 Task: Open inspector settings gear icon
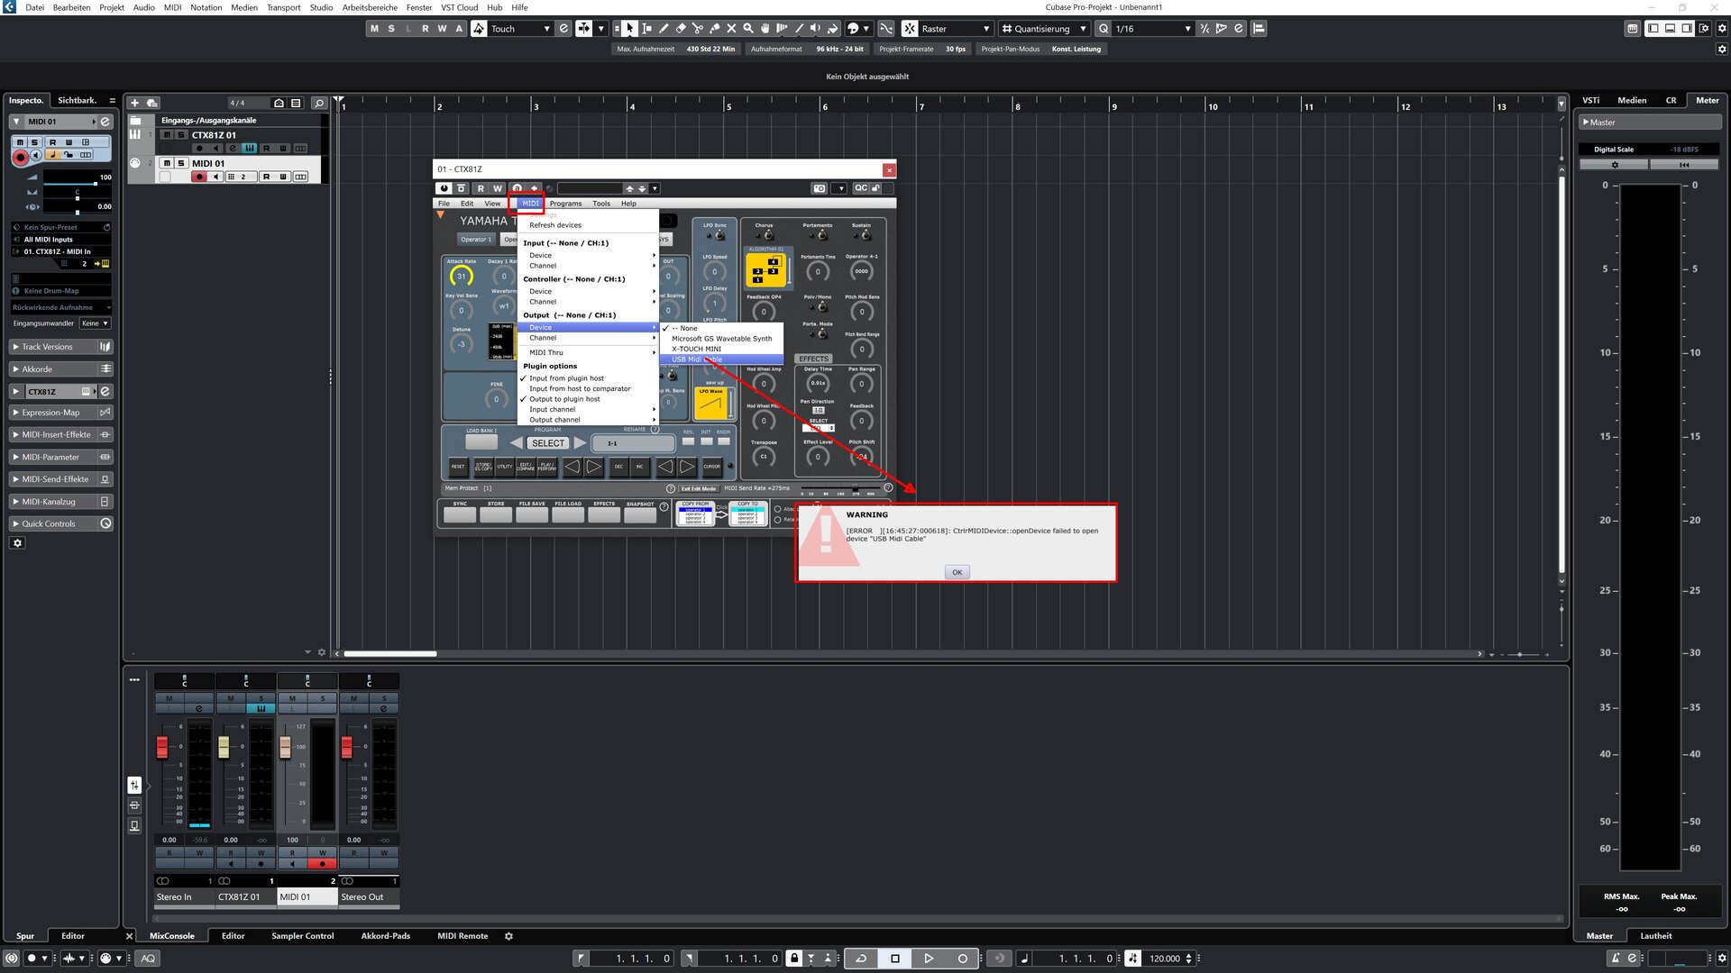(17, 543)
